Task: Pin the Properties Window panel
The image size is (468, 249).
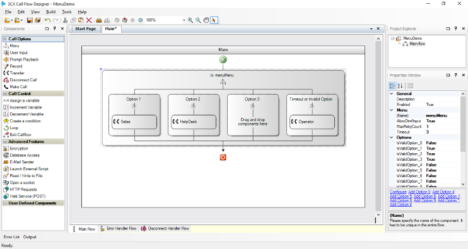Action: pyautogui.click(x=455, y=75)
